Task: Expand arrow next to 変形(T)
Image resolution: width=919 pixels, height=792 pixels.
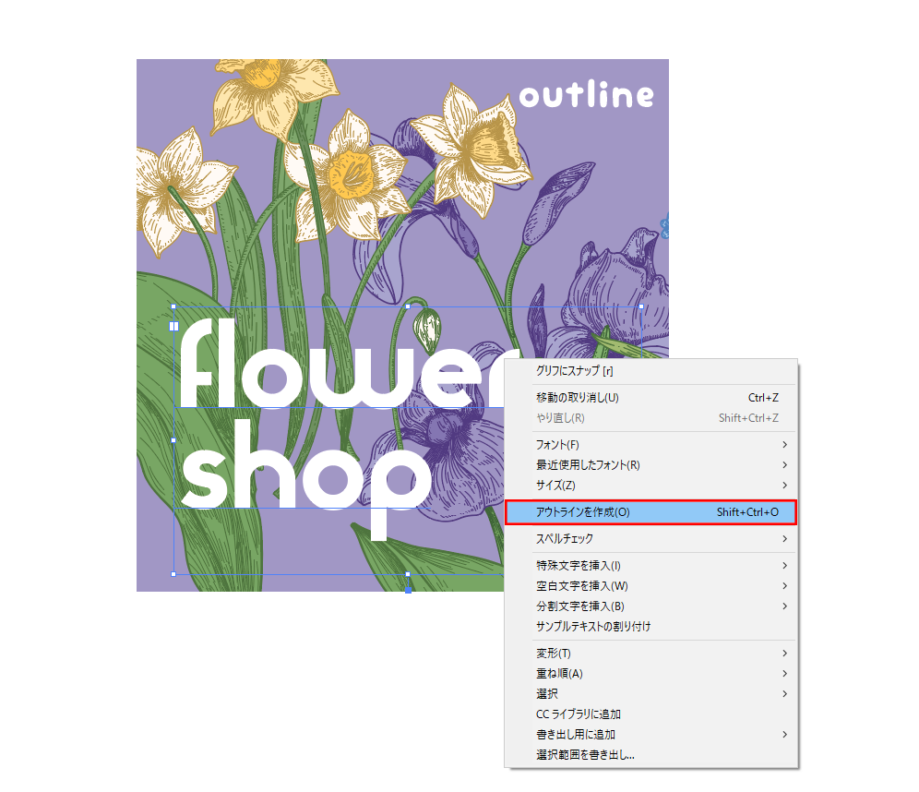Action: point(785,653)
